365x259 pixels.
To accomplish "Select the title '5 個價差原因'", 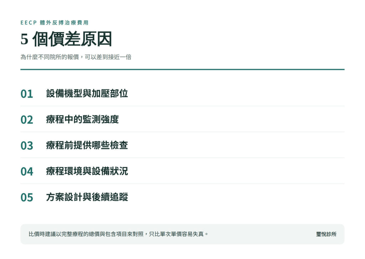I will pos(66,39).
